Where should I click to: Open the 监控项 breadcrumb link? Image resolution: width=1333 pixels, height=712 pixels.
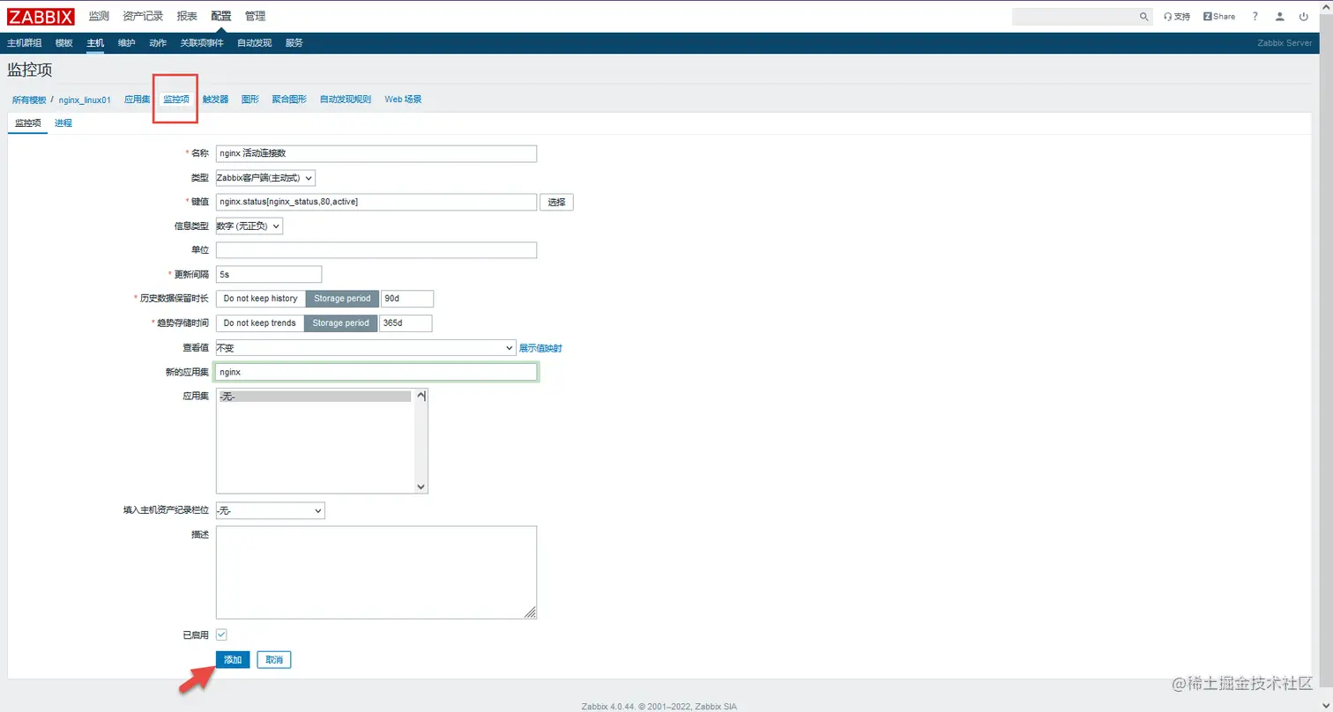(x=176, y=100)
